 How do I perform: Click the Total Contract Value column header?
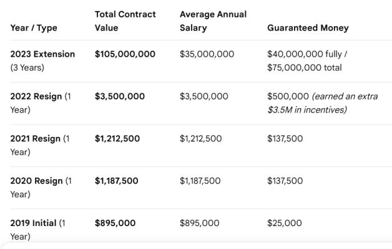[125, 21]
